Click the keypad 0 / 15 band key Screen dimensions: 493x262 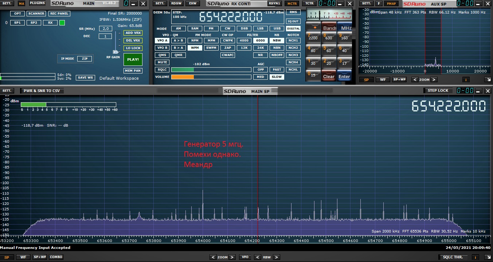(x=313, y=75)
